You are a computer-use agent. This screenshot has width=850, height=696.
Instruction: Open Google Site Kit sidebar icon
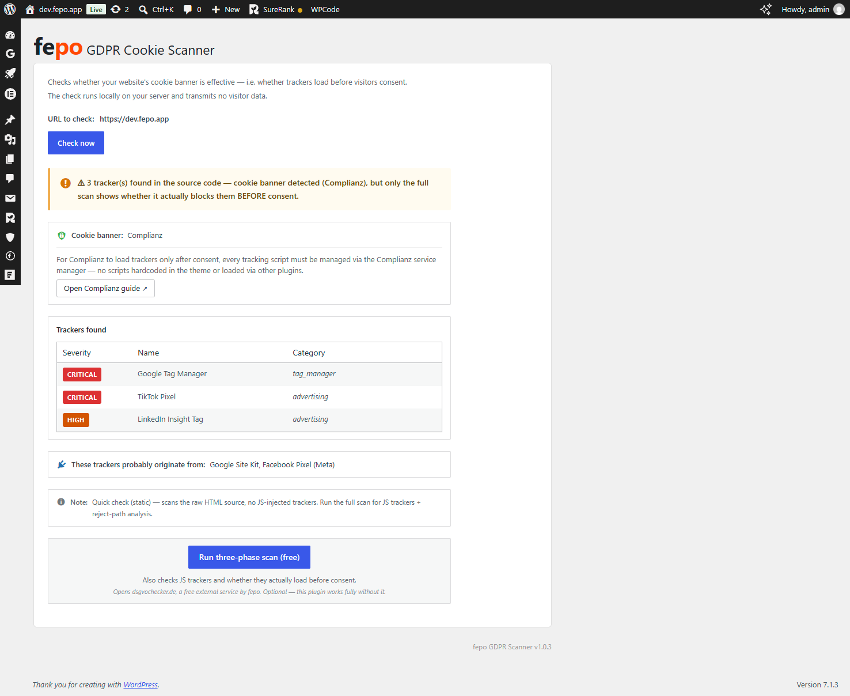[x=10, y=54]
